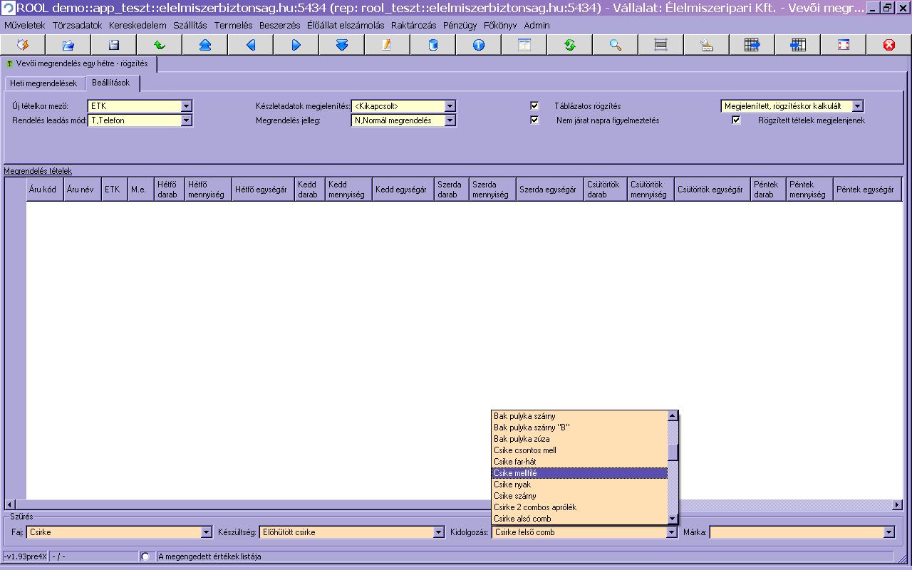912x570 pixels.
Task: Toggle Rögzített tételek megjelenjenek checkbox
Action: coord(736,120)
